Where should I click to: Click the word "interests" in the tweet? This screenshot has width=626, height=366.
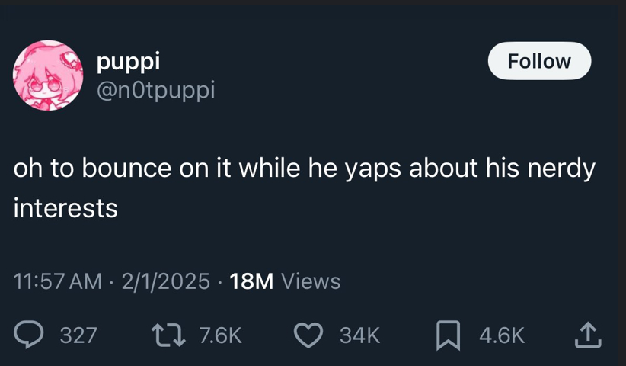pyautogui.click(x=65, y=208)
